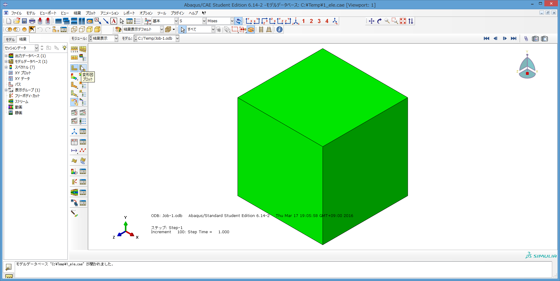Click the Plot Symbols icon with red X marks

(x=74, y=85)
